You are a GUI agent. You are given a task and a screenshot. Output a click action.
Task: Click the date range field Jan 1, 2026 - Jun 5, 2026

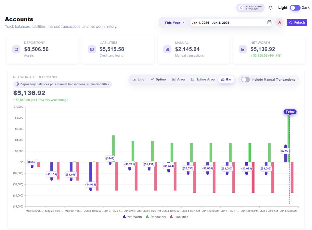pyautogui.click(x=227, y=23)
